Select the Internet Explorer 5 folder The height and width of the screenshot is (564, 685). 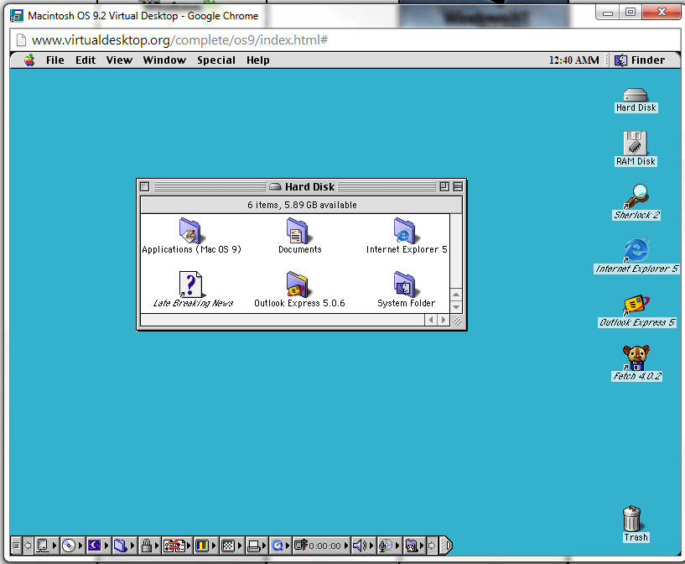[x=407, y=236]
